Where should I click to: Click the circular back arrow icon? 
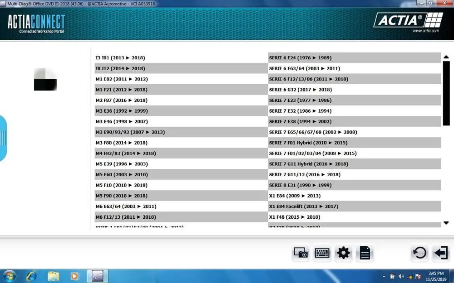click(x=419, y=253)
